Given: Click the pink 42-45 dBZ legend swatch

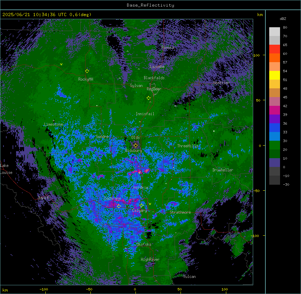Looking at the screenshot, I should click(x=274, y=102).
